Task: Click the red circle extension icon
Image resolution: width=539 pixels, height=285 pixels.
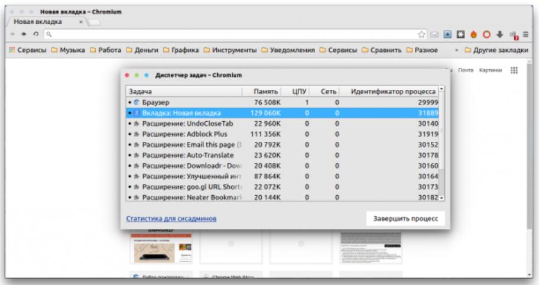Action: click(x=487, y=35)
